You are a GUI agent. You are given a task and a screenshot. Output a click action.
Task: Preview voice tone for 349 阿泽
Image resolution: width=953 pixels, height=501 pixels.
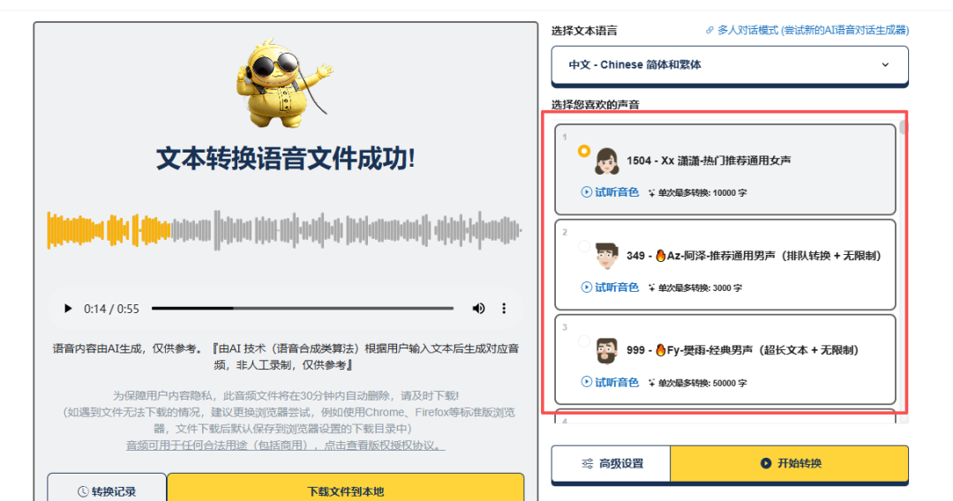point(610,288)
